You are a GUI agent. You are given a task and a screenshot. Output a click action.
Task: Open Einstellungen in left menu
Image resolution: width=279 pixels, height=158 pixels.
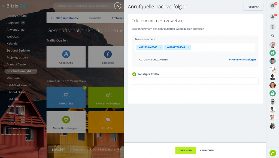click(x=16, y=106)
